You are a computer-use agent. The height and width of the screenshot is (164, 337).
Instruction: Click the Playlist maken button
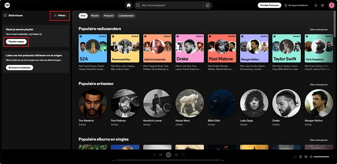[16, 42]
